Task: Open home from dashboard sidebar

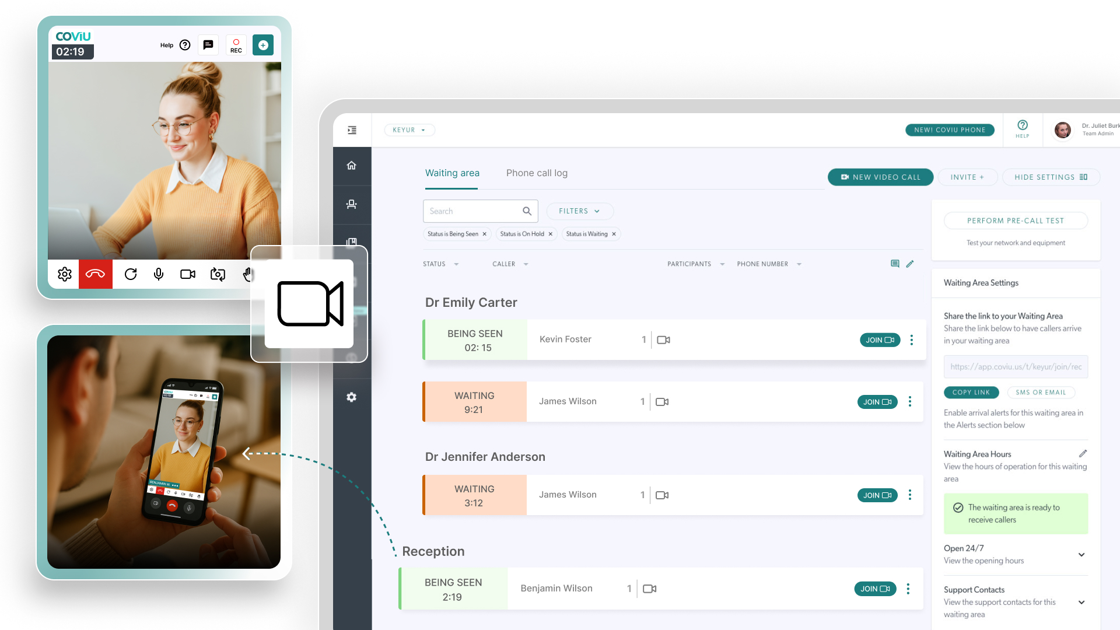Action: [x=351, y=166]
